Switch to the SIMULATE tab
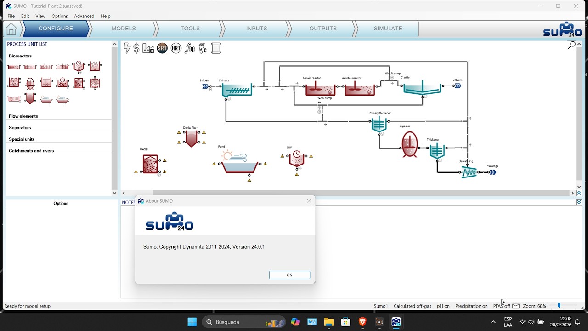The width and height of the screenshot is (588, 331). pyautogui.click(x=388, y=29)
